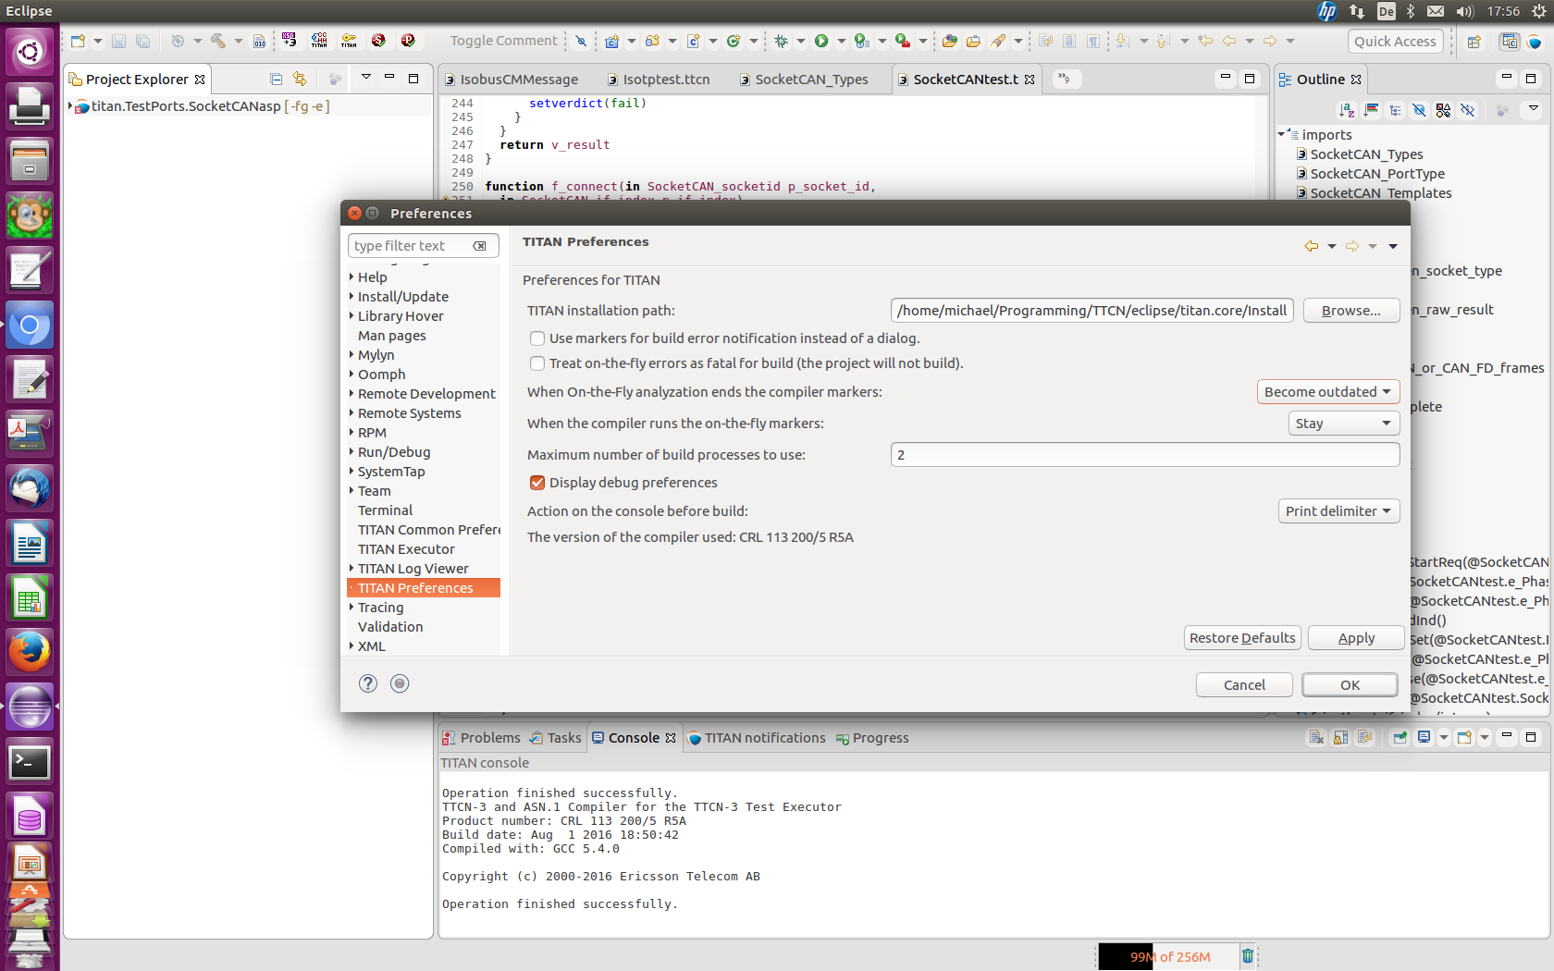This screenshot has height=971, width=1554.
Task: Switch to the TITAN perspective icon
Action: point(1535,42)
